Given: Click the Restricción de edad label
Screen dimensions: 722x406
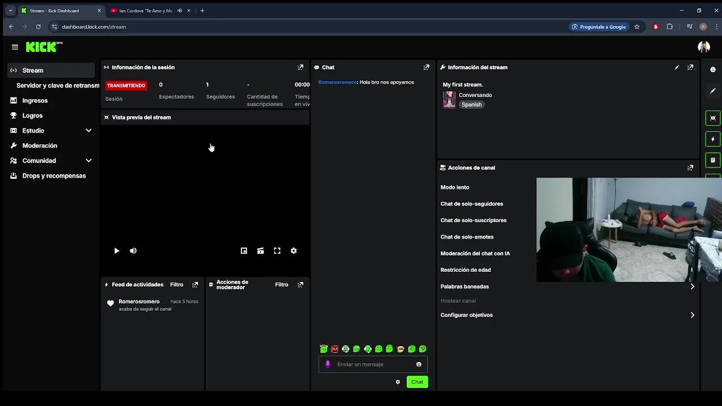Looking at the screenshot, I should (x=465, y=270).
